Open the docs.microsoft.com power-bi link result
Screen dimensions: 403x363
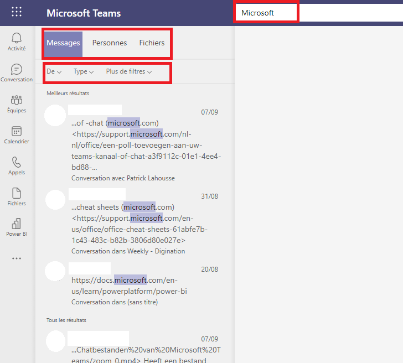coord(130,286)
